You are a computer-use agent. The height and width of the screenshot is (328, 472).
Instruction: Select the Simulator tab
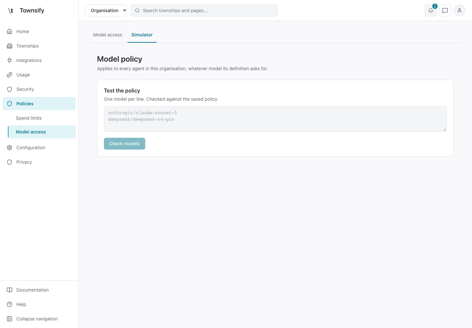click(x=142, y=35)
